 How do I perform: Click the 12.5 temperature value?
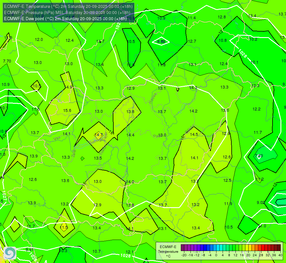tap(227, 181)
